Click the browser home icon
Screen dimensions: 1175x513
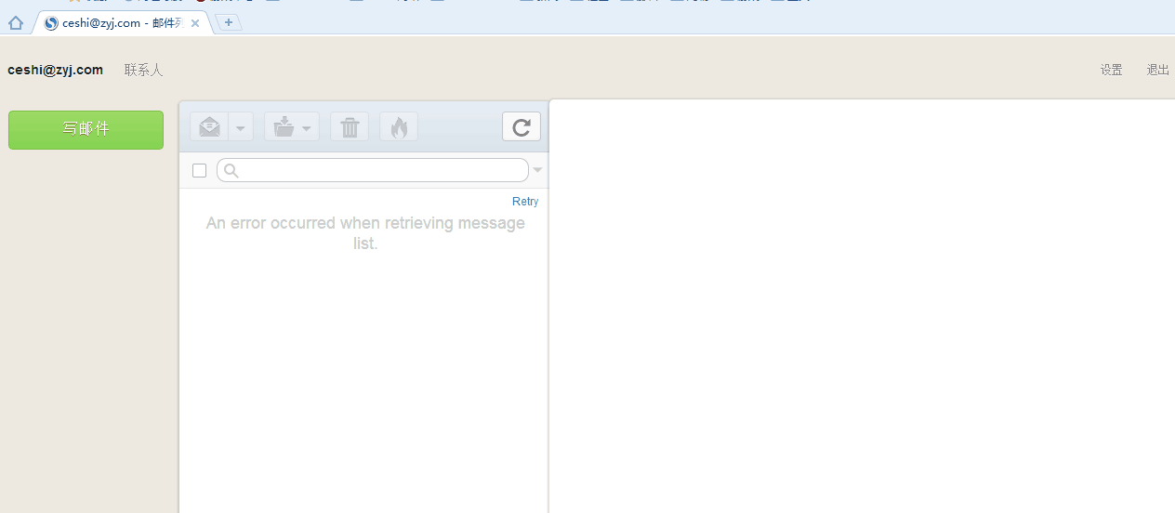[15, 23]
